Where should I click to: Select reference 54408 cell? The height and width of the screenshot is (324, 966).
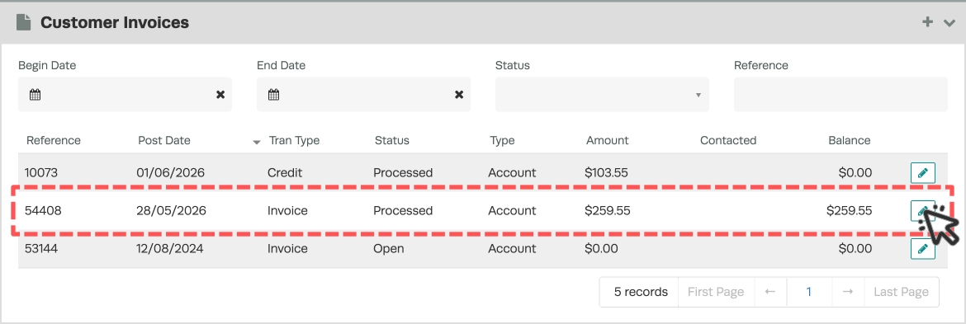(43, 211)
